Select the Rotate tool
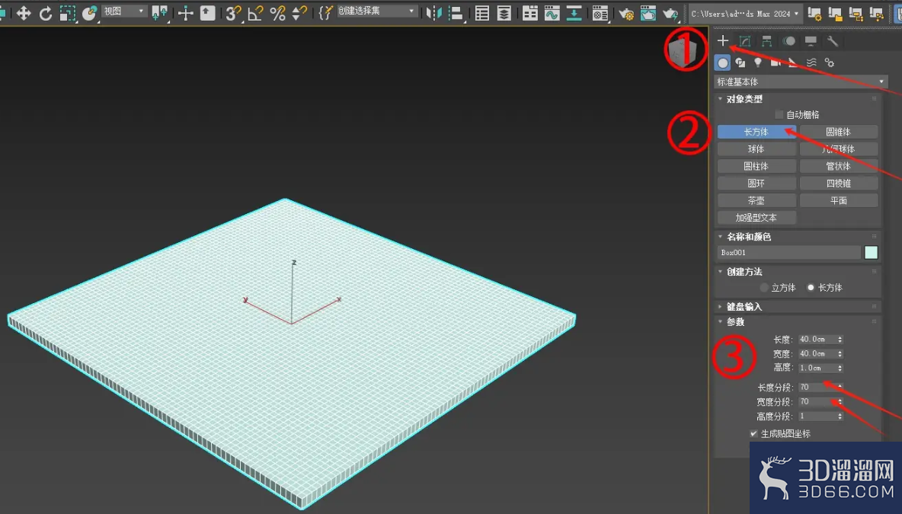Viewport: 902px width, 514px height. (x=46, y=13)
